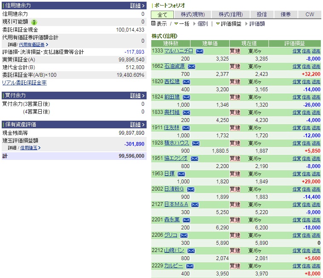This screenshot has height=278, width=323.
Task: Click the 建株数 column header
Action: (170, 43)
